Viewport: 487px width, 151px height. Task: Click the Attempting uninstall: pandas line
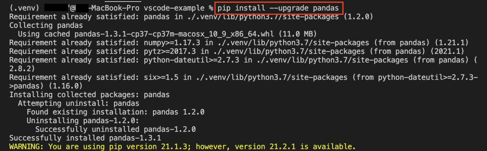point(78,103)
